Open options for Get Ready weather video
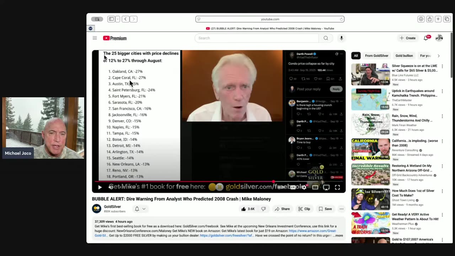455x256 pixels. 442,215
